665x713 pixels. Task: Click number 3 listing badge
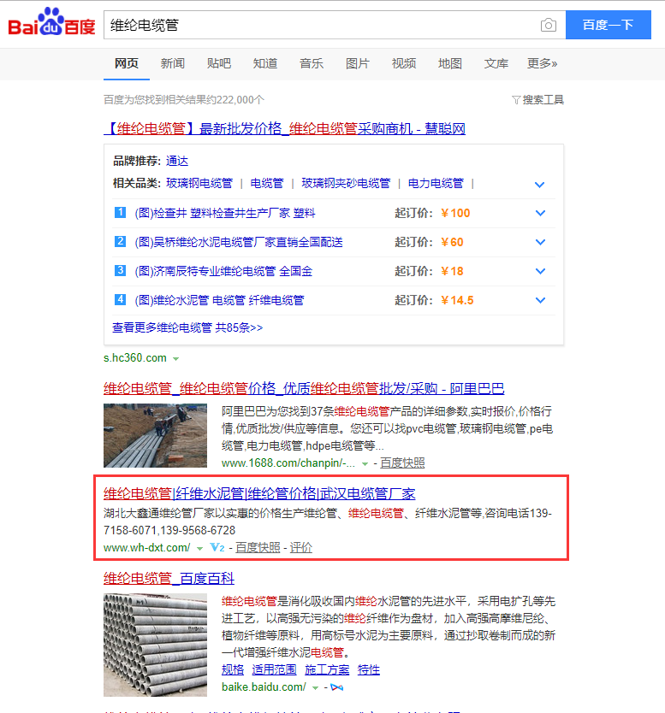pos(120,270)
